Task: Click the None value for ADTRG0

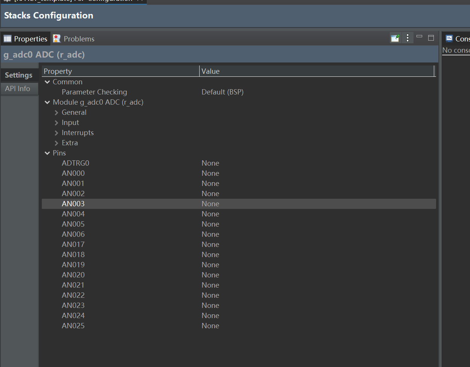Action: (210, 163)
